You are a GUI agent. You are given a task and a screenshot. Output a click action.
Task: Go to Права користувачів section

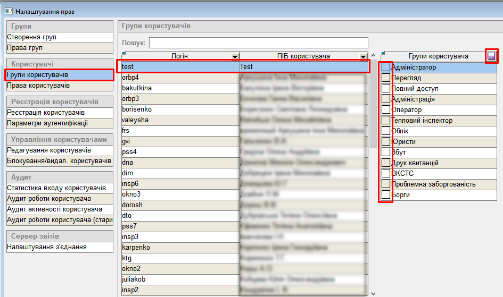coord(60,86)
